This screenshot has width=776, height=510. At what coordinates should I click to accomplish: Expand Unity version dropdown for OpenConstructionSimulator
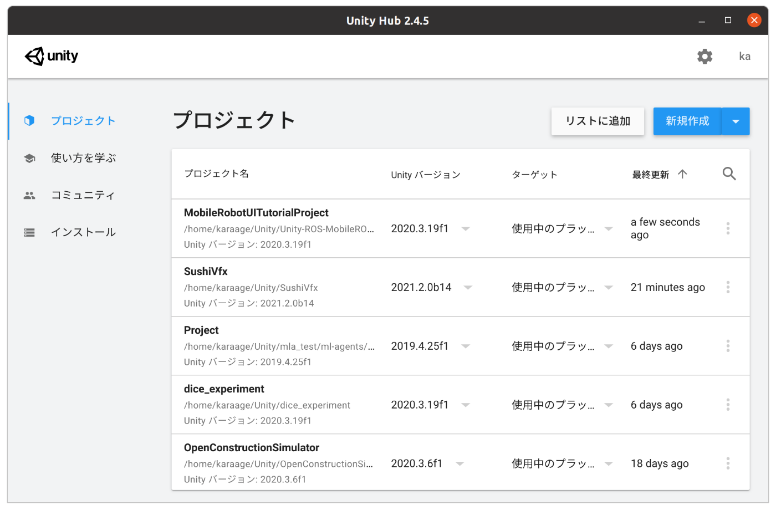pos(460,463)
